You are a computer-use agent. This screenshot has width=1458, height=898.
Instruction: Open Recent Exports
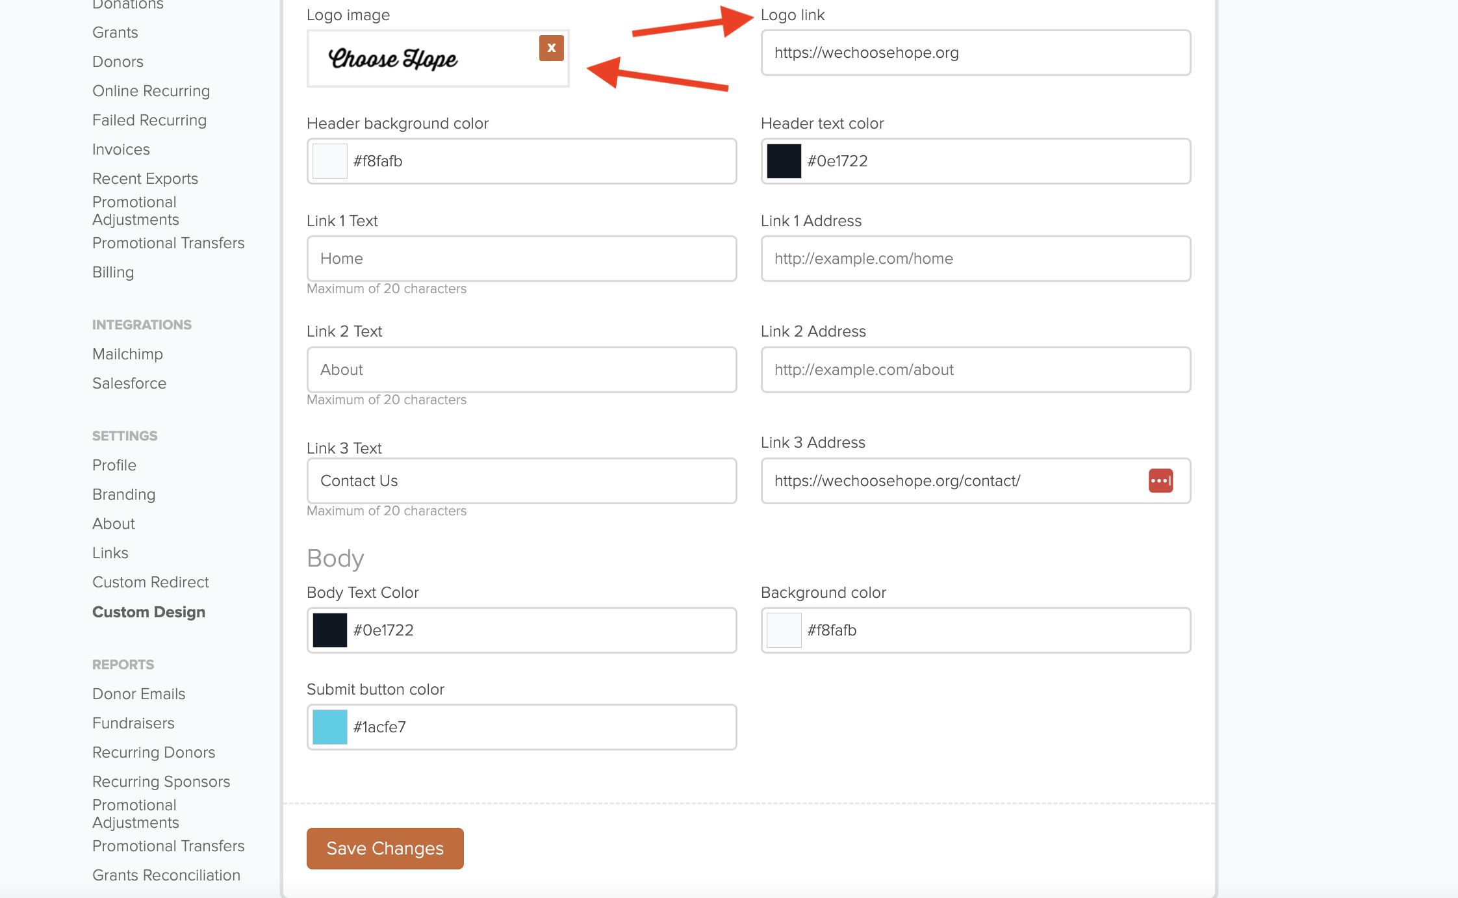coord(145,179)
